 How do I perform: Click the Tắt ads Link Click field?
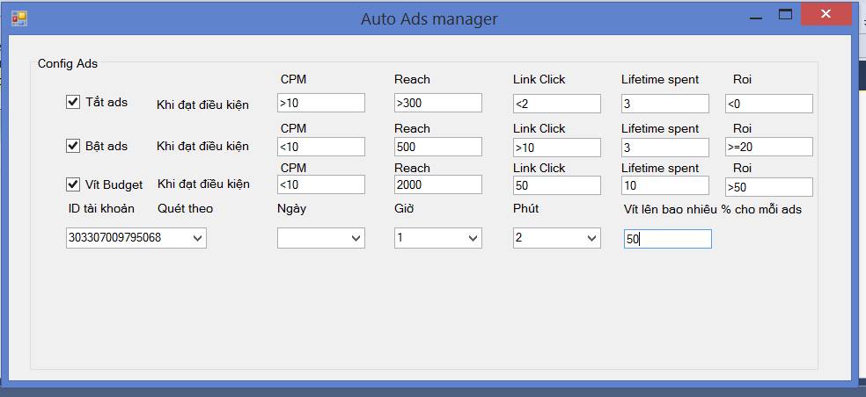click(556, 105)
